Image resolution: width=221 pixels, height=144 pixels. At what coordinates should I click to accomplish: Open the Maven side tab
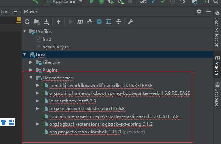(x=217, y=65)
